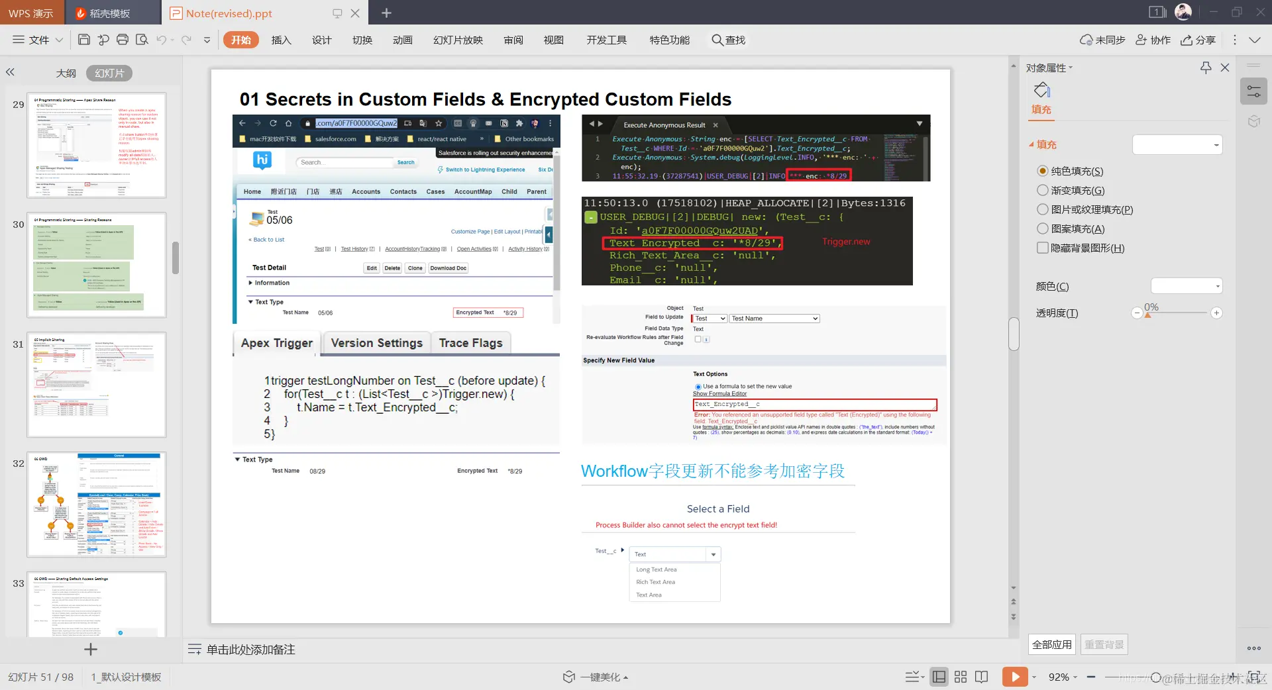This screenshot has height=690, width=1272.
Task: Click the 查找 search button
Action: click(729, 40)
